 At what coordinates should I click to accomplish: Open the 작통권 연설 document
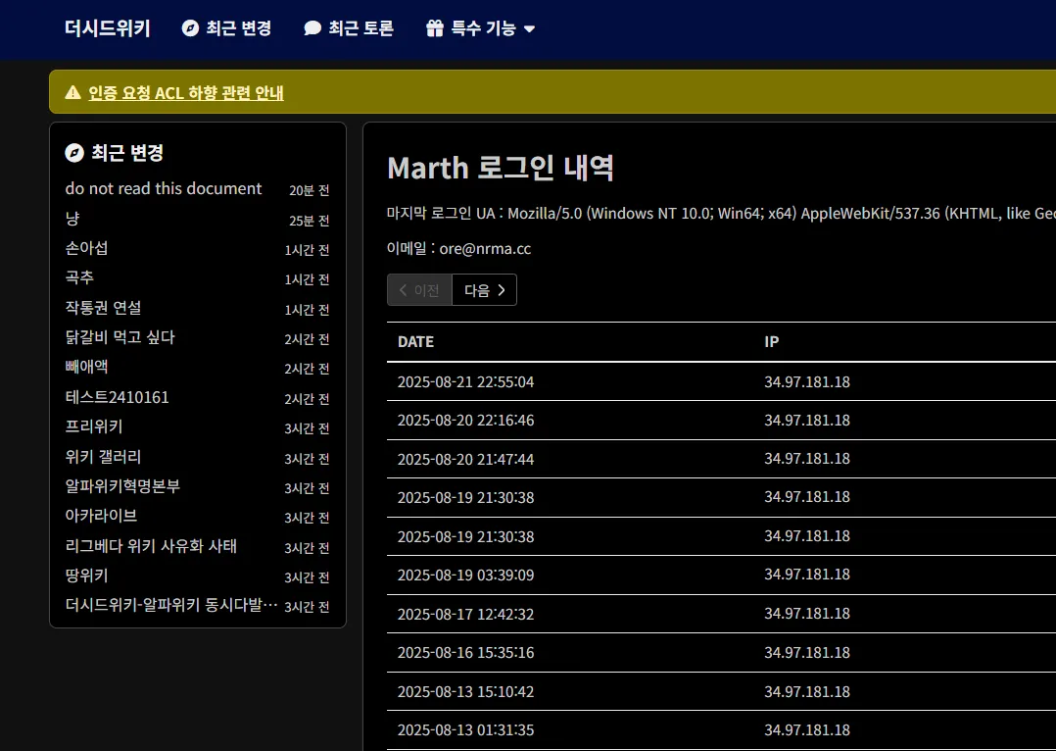click(103, 308)
